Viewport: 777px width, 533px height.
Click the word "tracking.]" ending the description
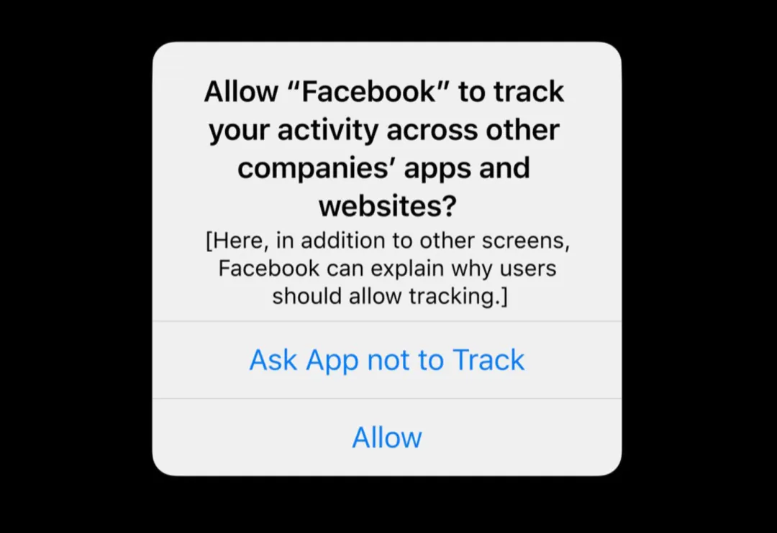point(458,297)
